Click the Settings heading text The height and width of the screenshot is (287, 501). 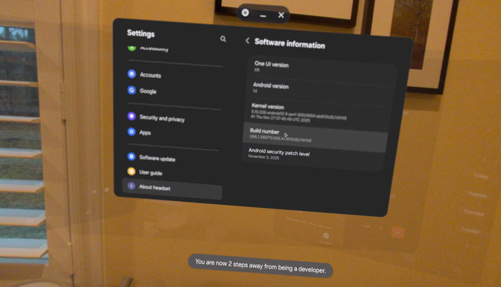pos(140,33)
